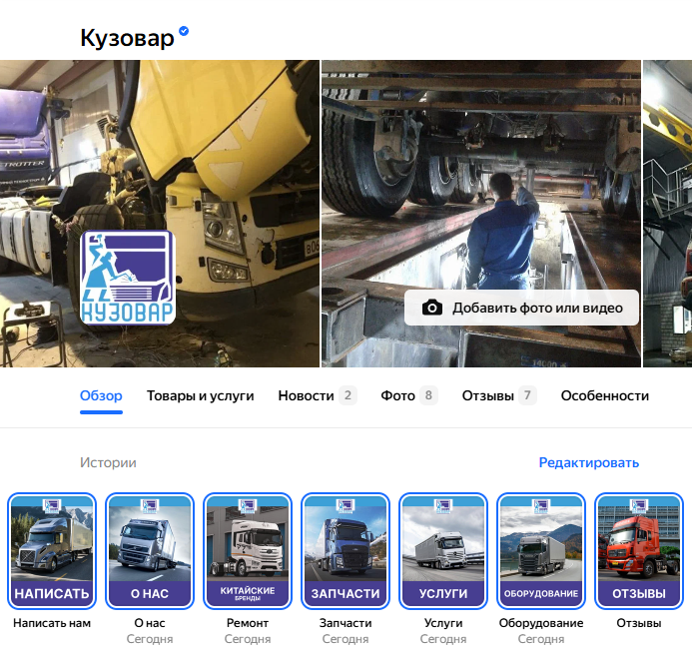Switch to Товары и услуги tab
This screenshot has width=692, height=655.
click(201, 395)
